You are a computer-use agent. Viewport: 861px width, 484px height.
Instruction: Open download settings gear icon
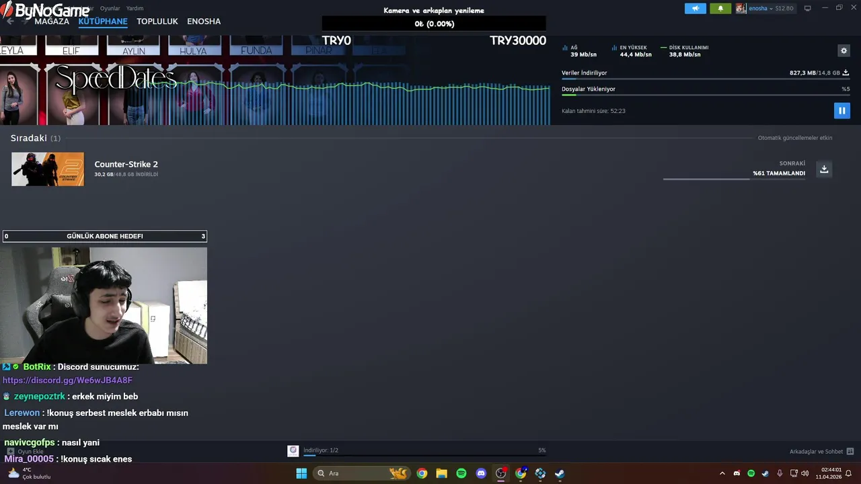tap(844, 50)
